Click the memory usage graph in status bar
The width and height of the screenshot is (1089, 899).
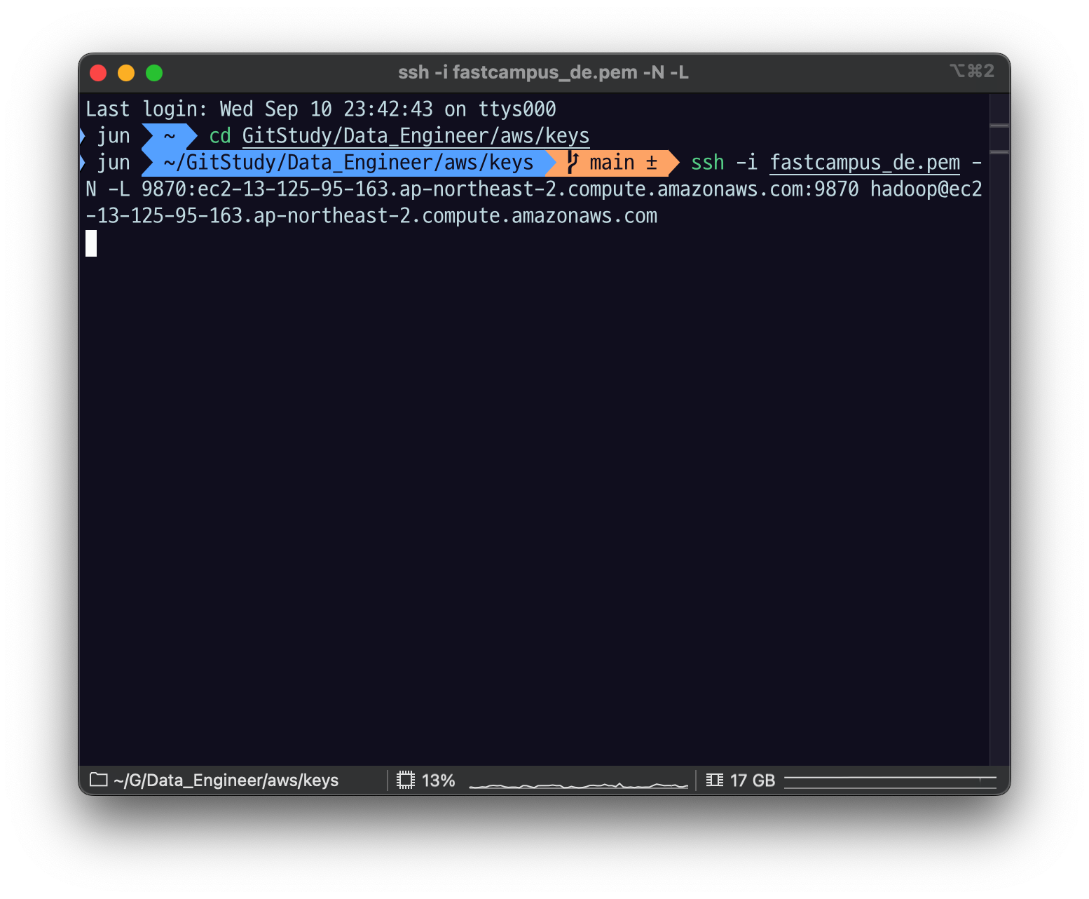(891, 781)
